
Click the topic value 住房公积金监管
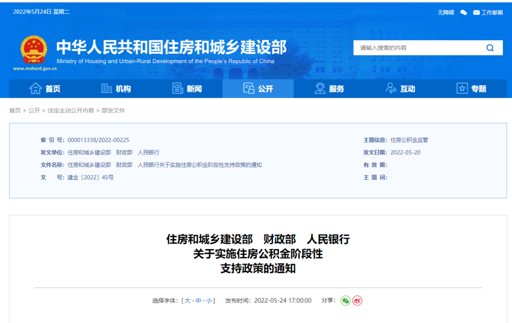[x=409, y=140]
